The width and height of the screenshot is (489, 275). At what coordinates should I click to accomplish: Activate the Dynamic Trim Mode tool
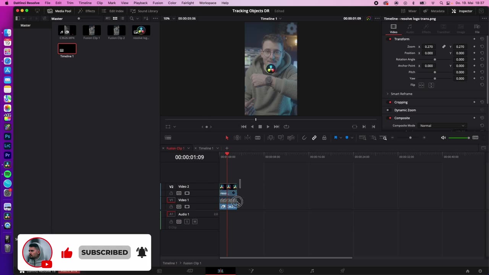click(x=248, y=138)
